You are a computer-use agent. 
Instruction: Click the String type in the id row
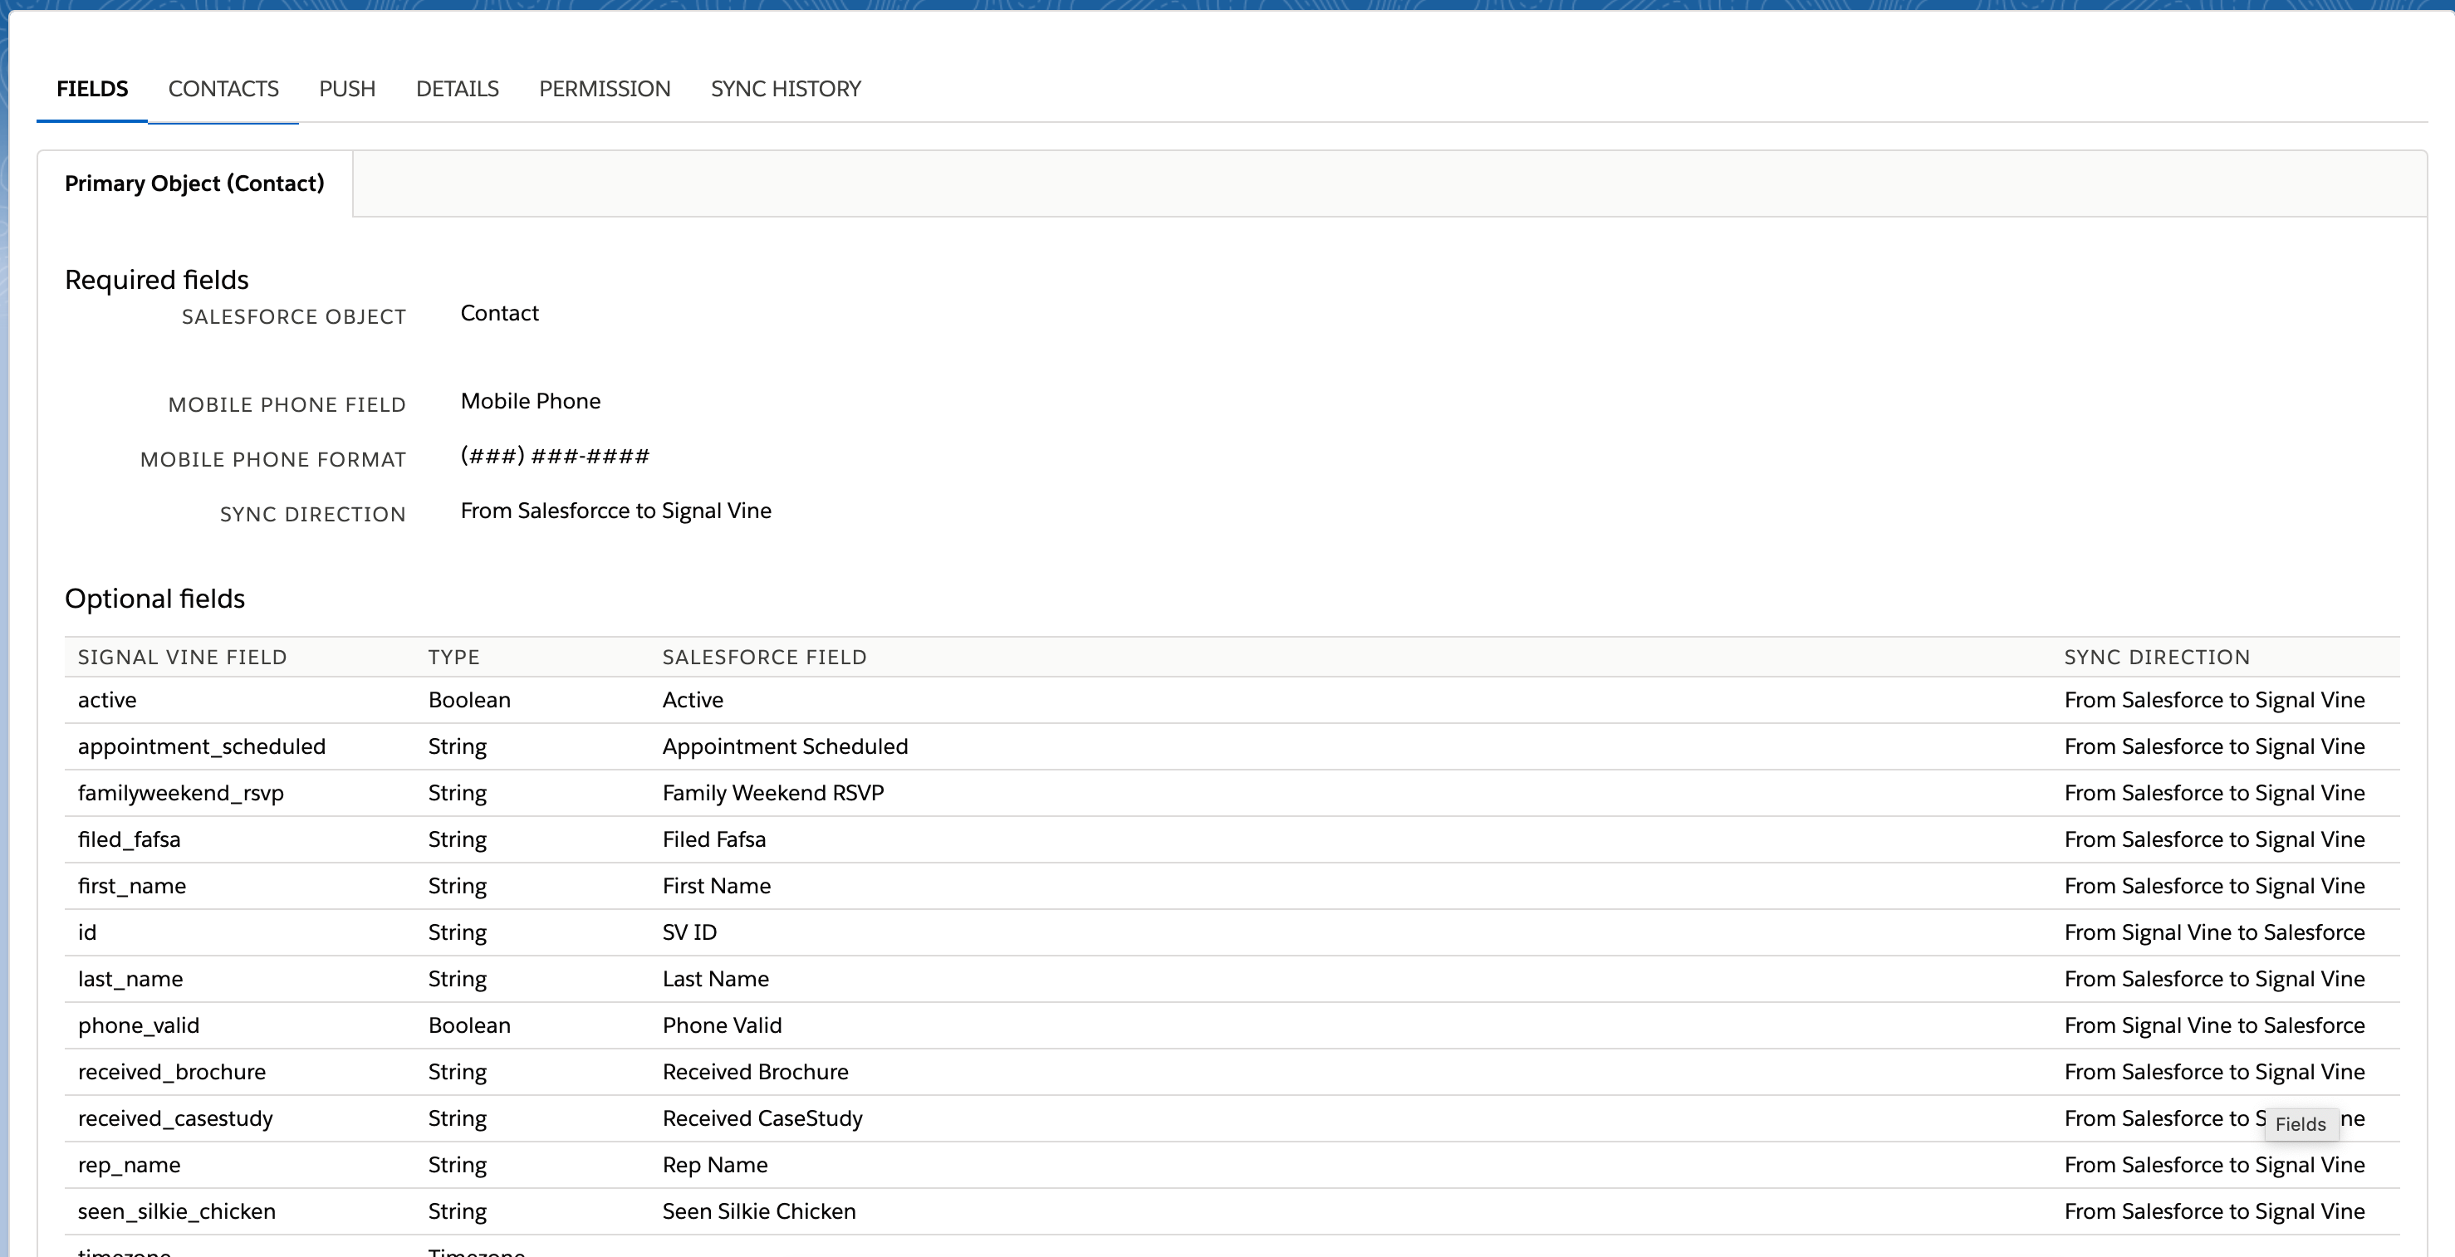(457, 933)
